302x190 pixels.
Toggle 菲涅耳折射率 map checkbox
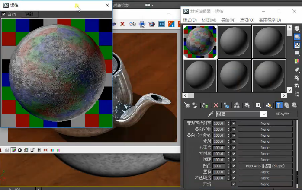pos(234,123)
